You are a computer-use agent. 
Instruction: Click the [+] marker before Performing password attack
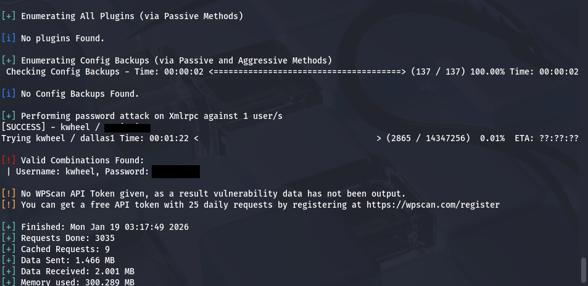[x=9, y=116]
